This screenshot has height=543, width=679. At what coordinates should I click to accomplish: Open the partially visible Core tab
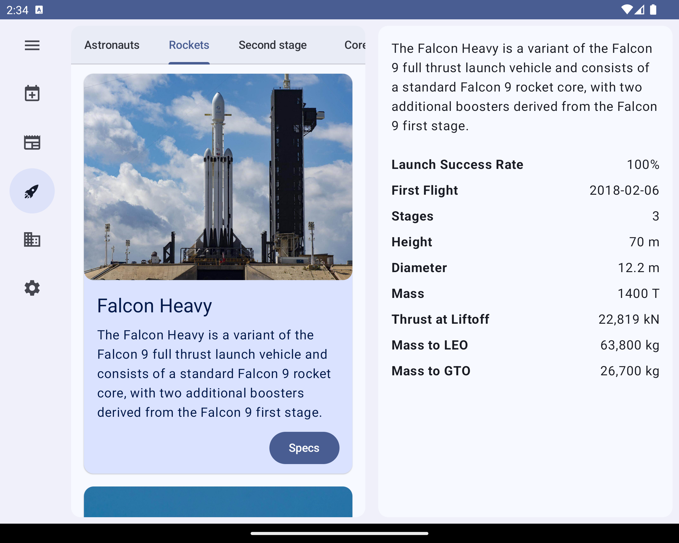click(355, 45)
